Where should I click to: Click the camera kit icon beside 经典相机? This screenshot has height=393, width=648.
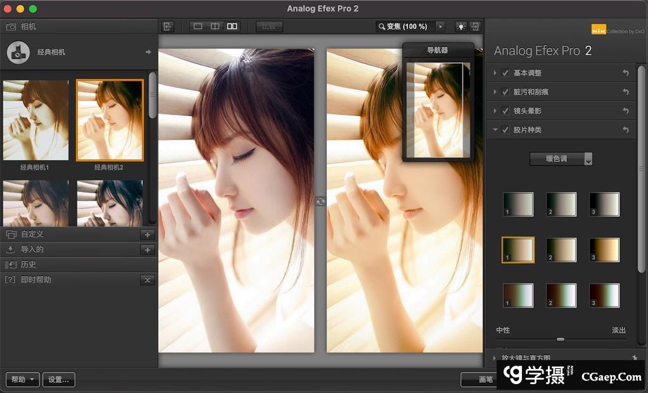pos(18,52)
